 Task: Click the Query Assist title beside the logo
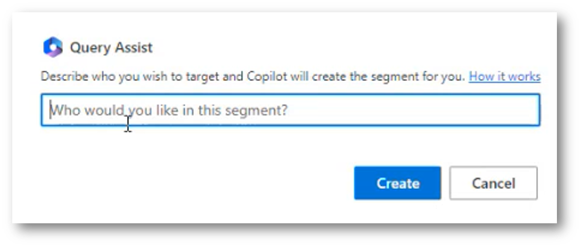[111, 48]
